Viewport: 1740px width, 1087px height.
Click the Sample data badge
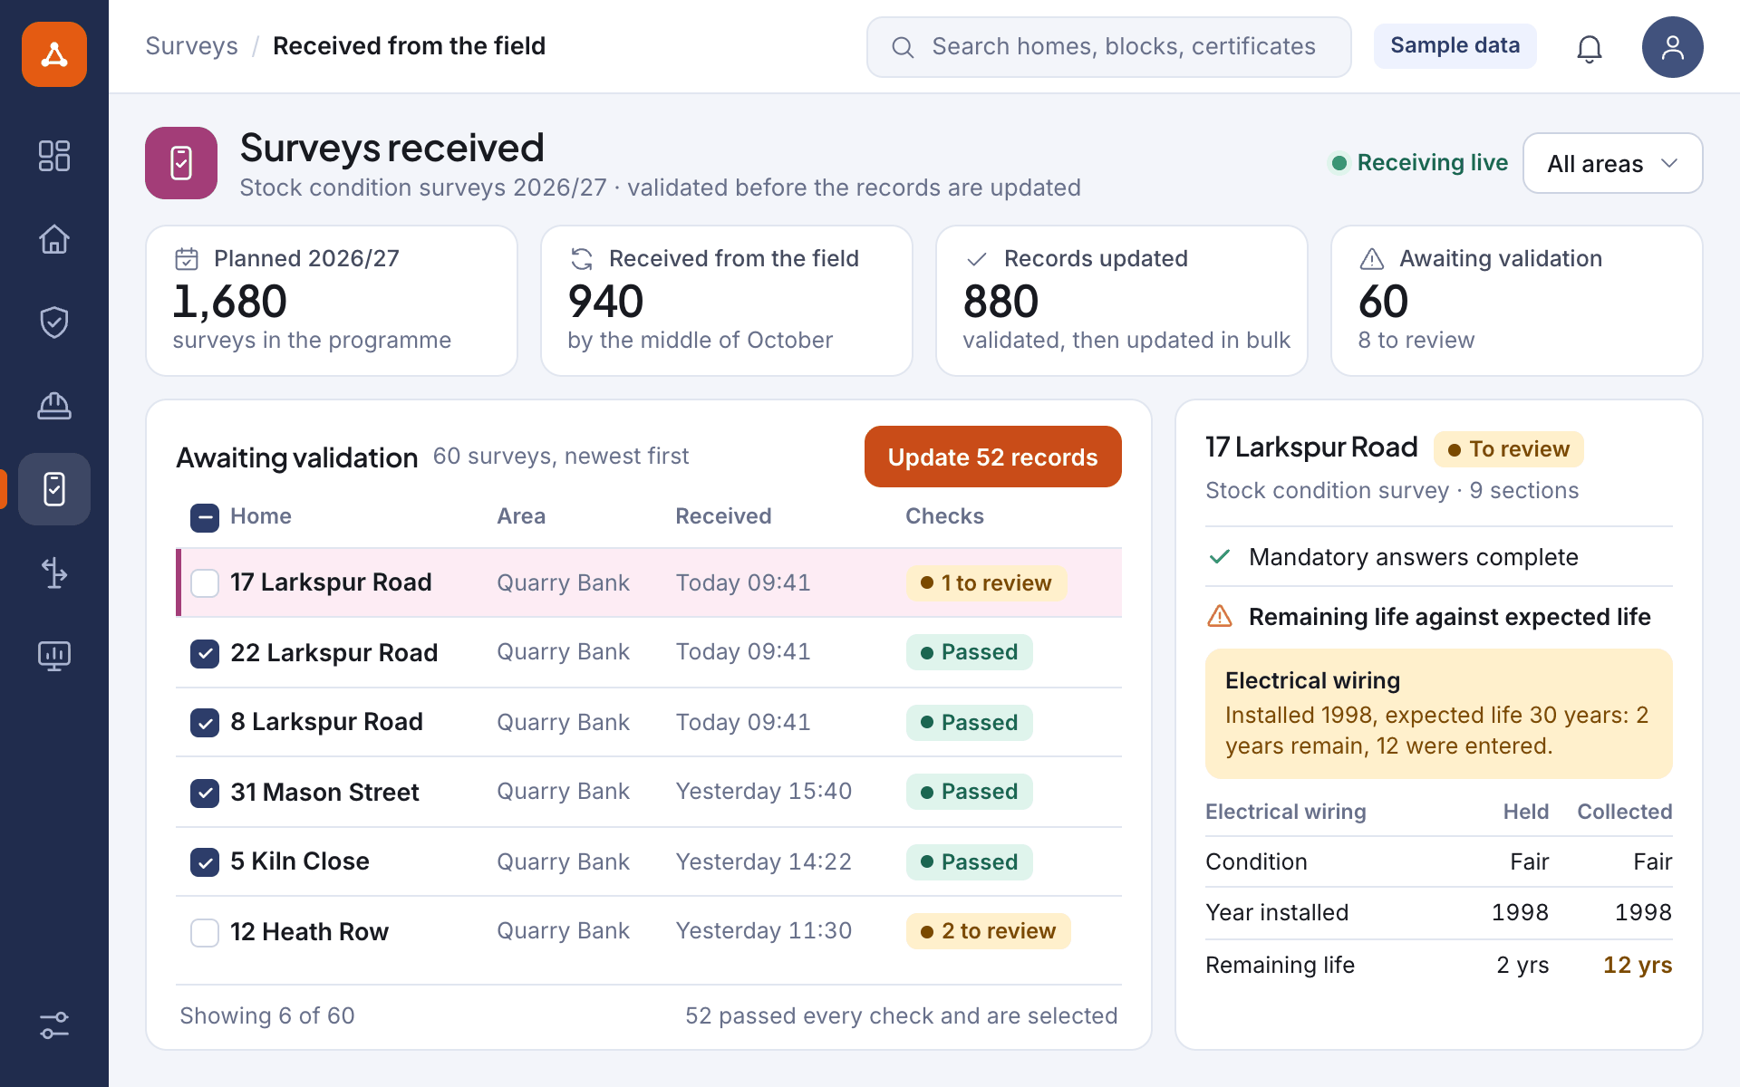1455,46
